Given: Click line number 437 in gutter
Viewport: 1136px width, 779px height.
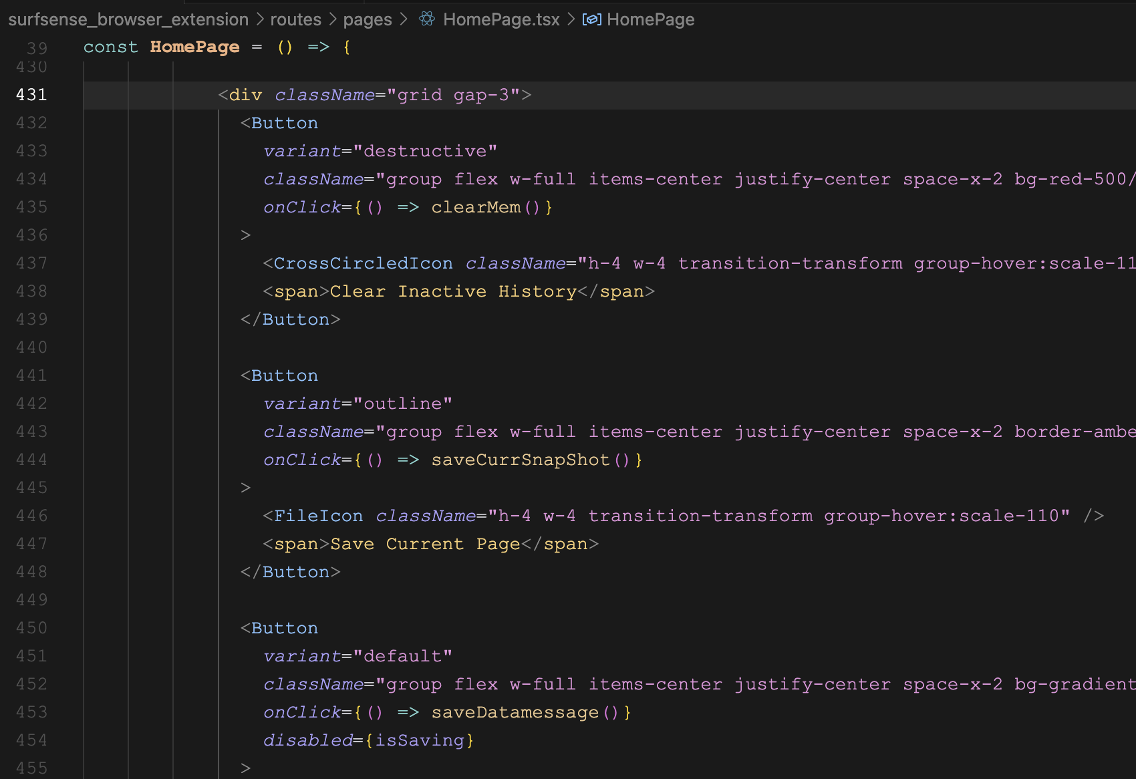Looking at the screenshot, I should click(x=31, y=263).
